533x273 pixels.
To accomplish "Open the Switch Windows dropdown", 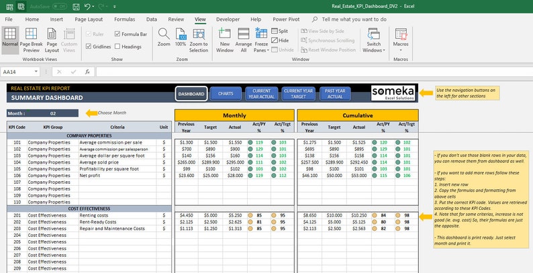I will 374,40.
